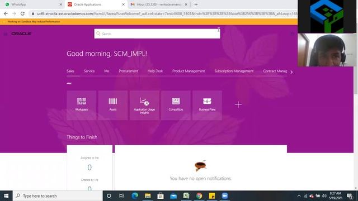The height and width of the screenshot is (201, 358).
Task: Switch to the Service tab
Action: pyautogui.click(x=89, y=71)
